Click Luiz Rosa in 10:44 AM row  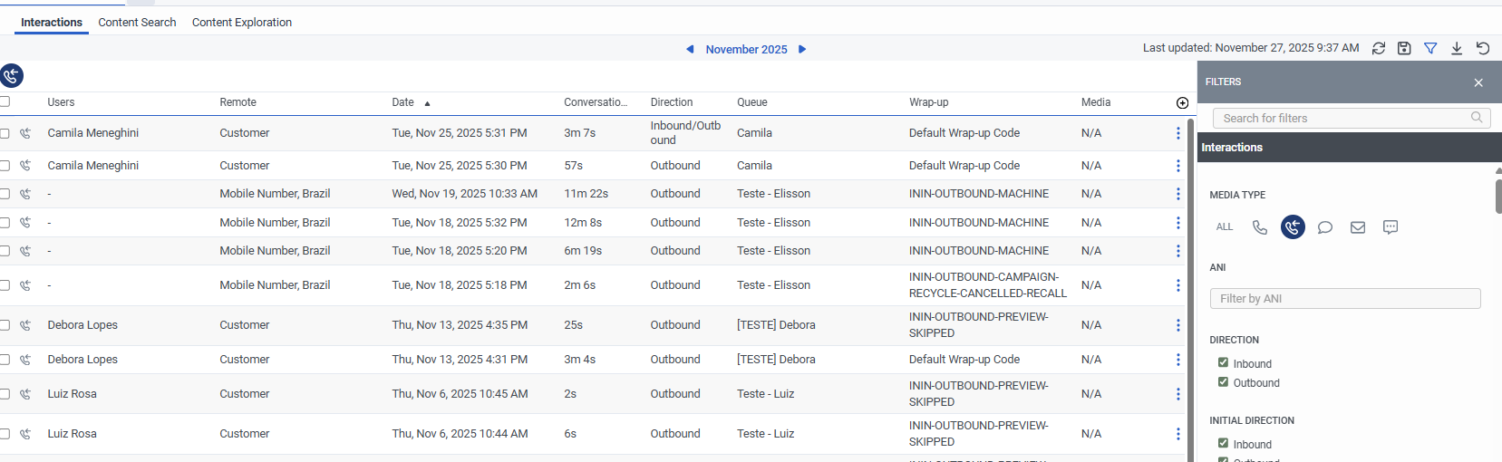point(72,434)
